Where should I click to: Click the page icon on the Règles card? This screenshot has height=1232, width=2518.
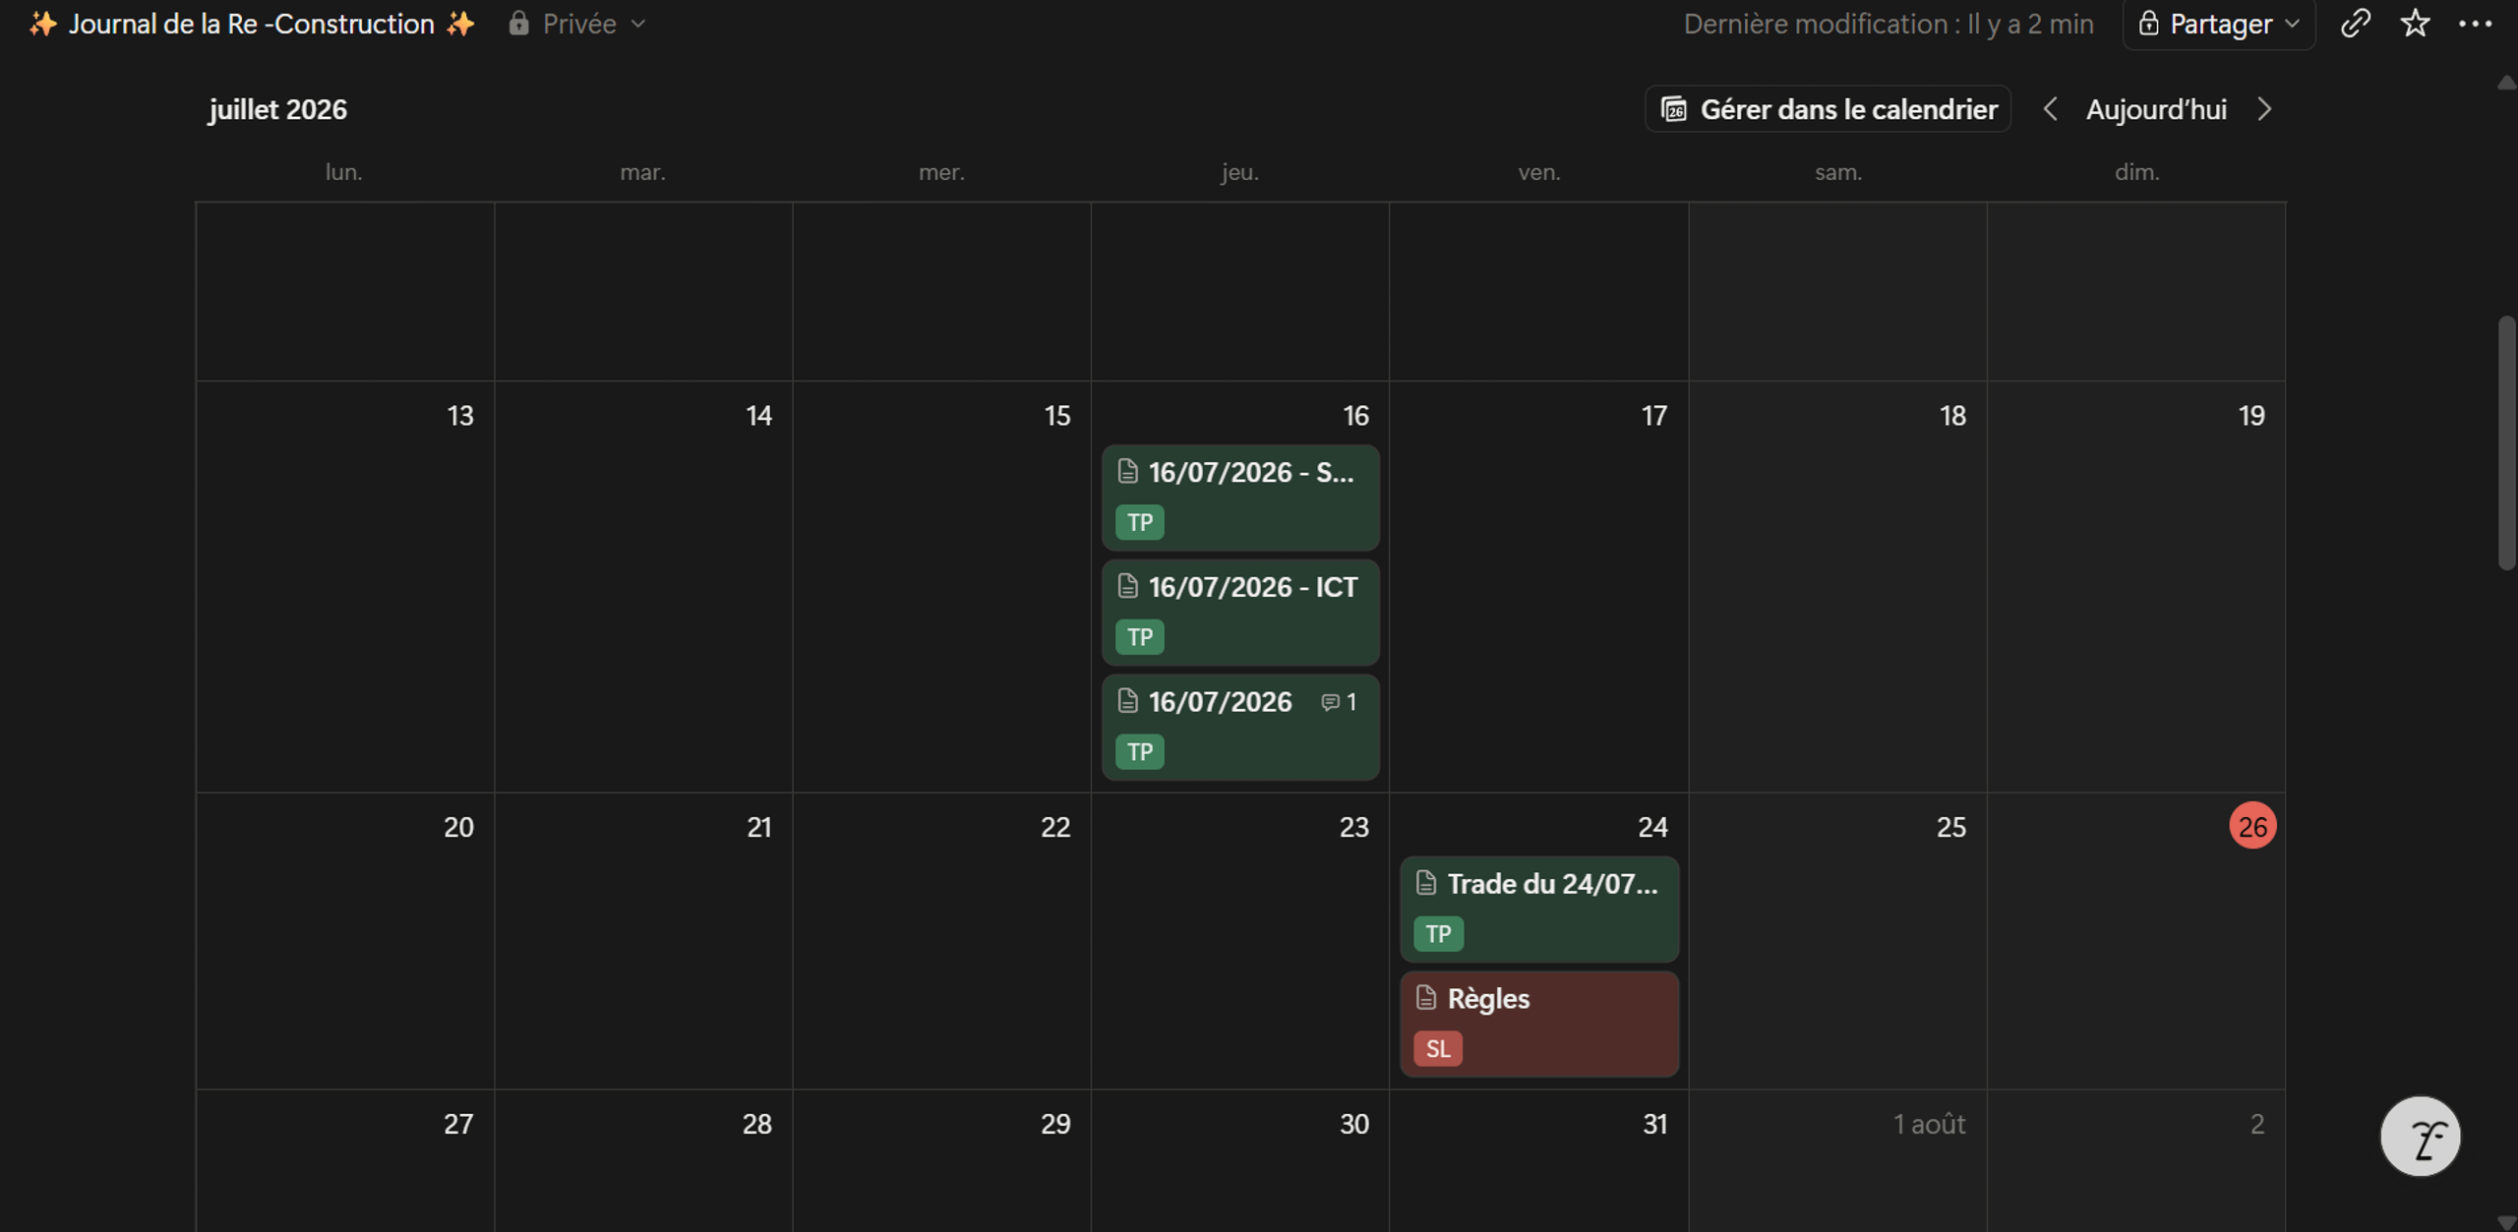pos(1425,998)
